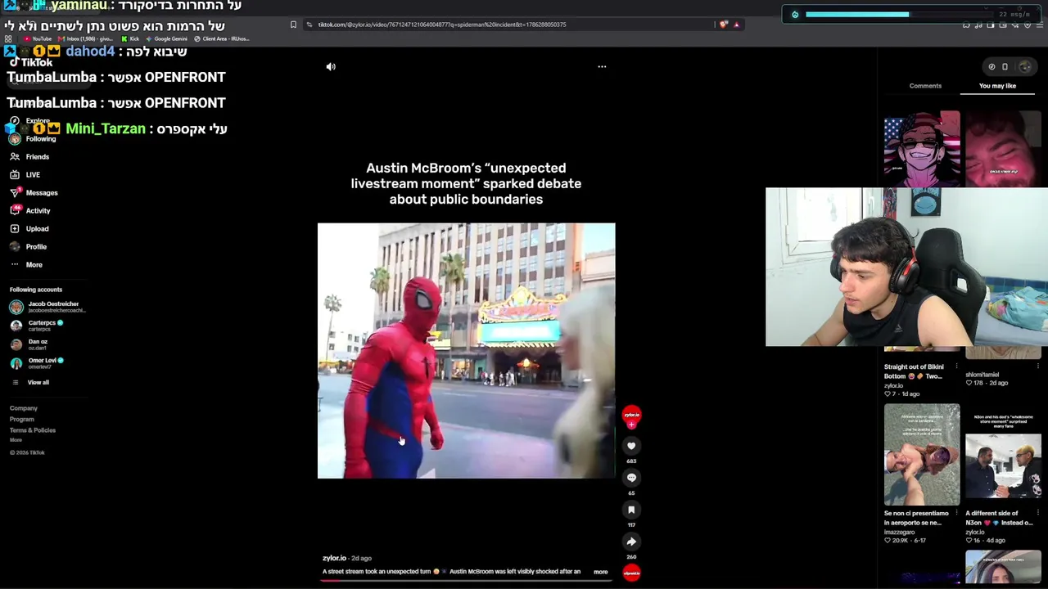Click the phone icon in the top-right pill

pos(1005,67)
